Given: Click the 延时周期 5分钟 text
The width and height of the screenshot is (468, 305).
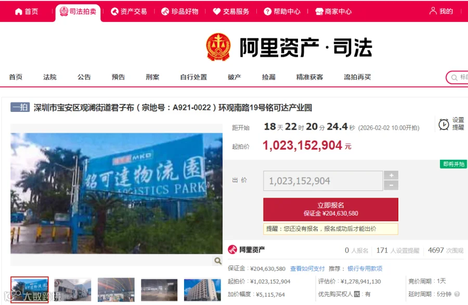Looking at the screenshot, I should tap(430, 294).
